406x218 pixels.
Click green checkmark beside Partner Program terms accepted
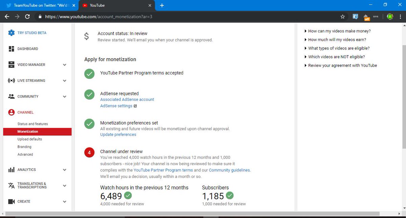pos(89,74)
